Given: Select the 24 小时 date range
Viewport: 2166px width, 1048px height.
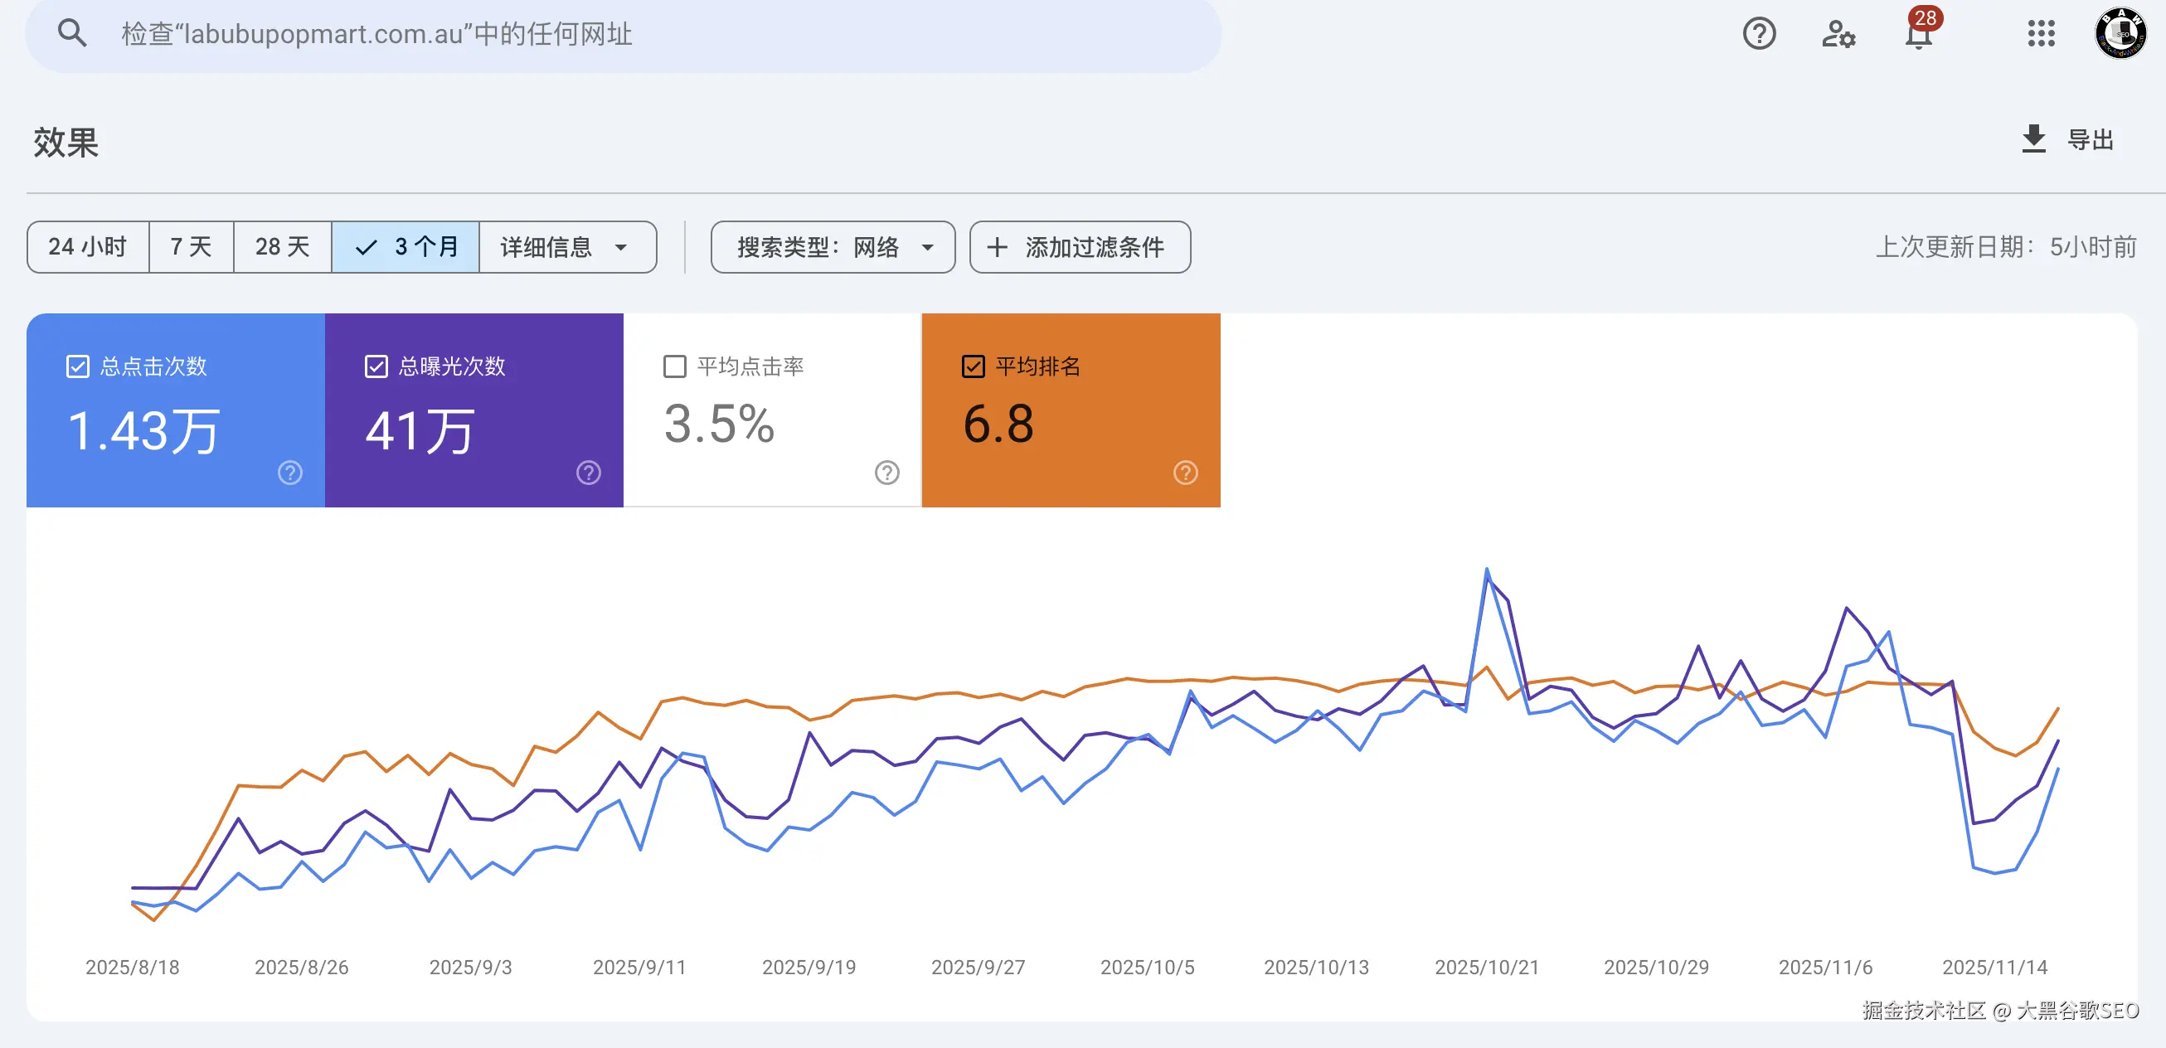Looking at the screenshot, I should [87, 247].
